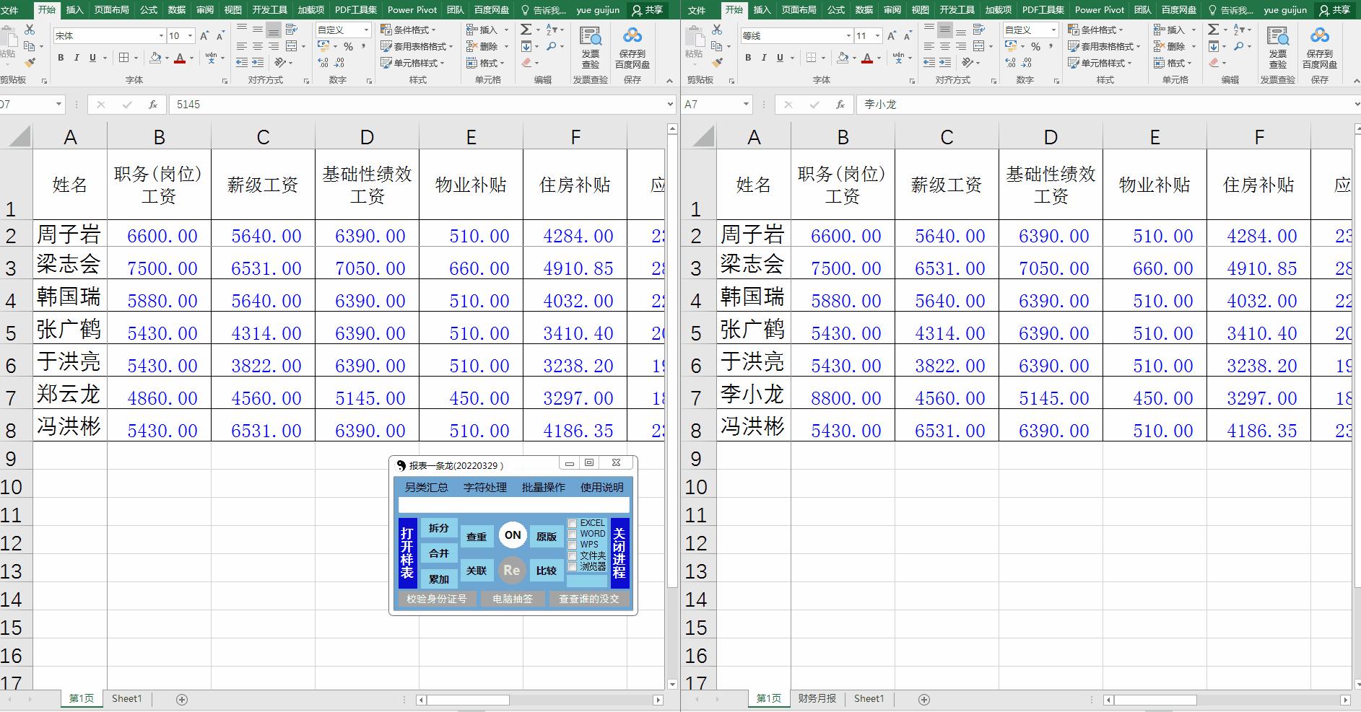Tick the WORD checkbox

[x=573, y=535]
